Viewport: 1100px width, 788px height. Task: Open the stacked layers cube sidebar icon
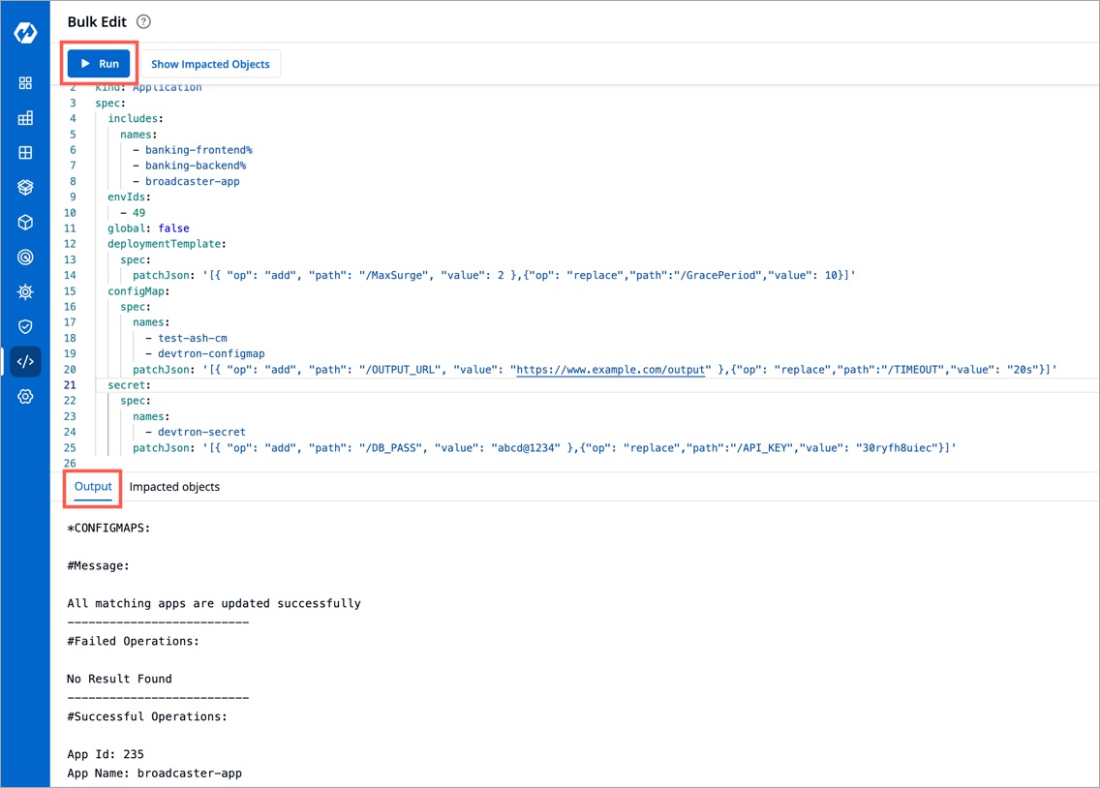(x=25, y=188)
